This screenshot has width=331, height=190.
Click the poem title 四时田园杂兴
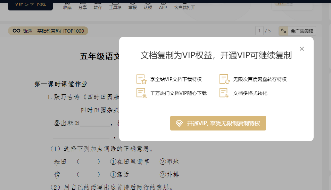click(x=100, y=110)
